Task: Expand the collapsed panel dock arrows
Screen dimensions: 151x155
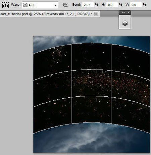Action: coord(123,12)
